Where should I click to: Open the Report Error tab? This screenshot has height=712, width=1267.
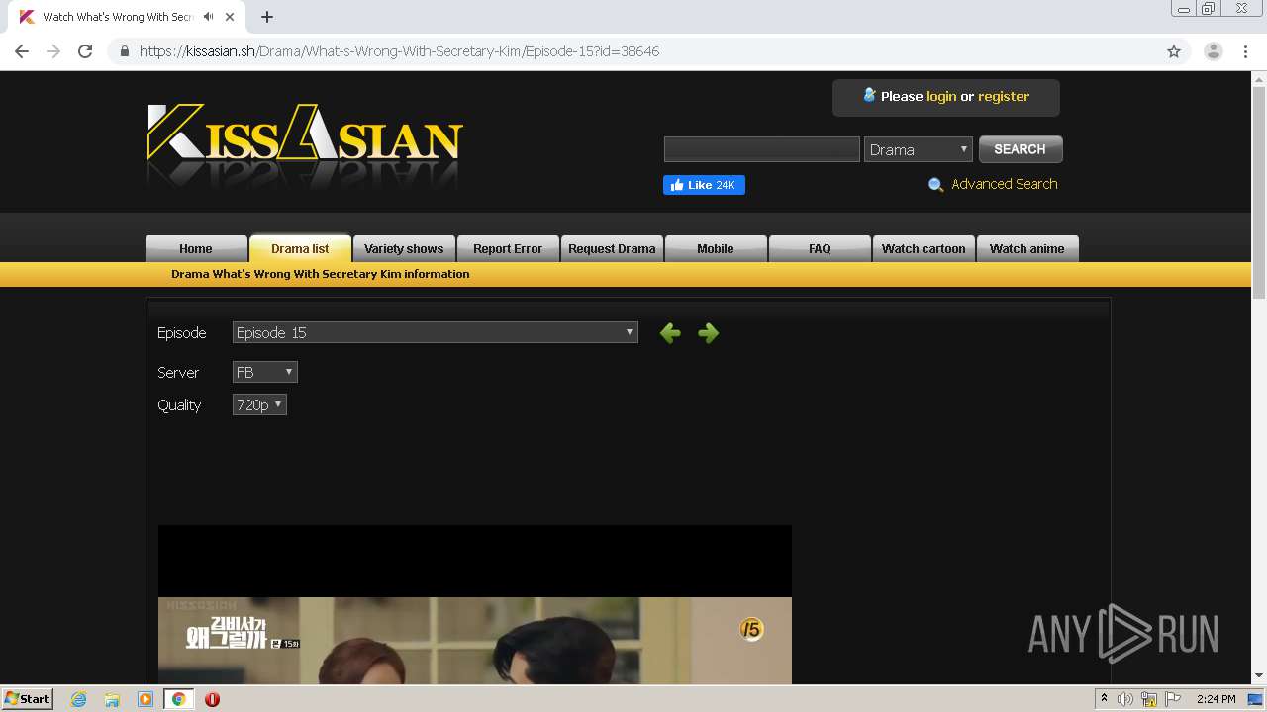pos(508,248)
